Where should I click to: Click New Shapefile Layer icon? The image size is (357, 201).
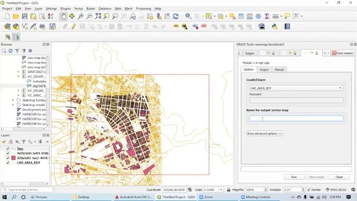pyautogui.click(x=25, y=26)
